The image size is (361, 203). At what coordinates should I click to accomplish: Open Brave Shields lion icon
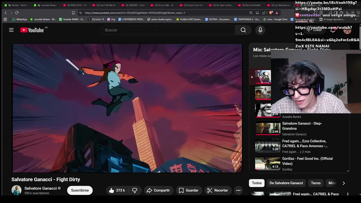271,13
